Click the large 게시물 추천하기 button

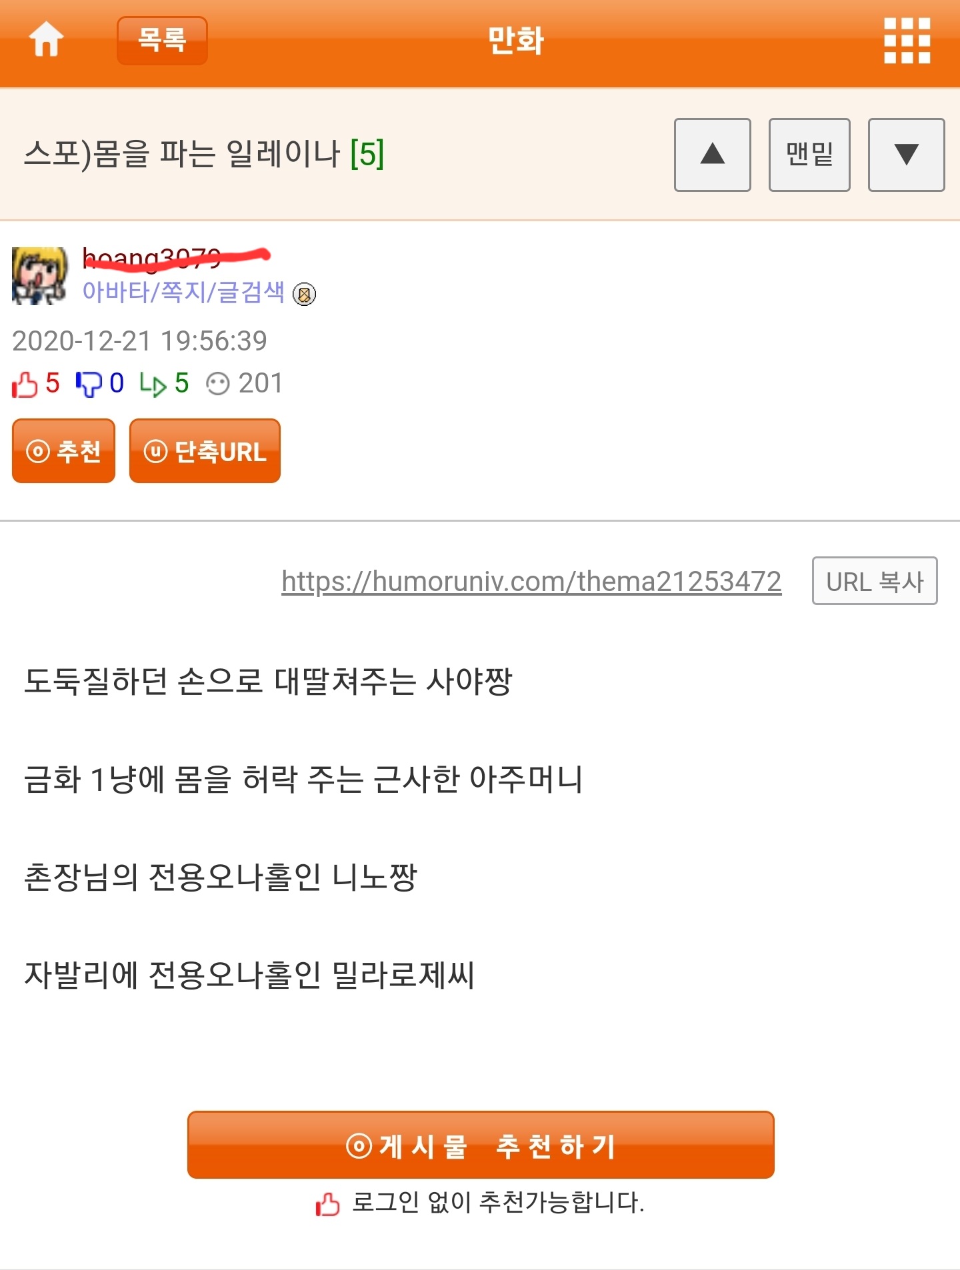(481, 1145)
